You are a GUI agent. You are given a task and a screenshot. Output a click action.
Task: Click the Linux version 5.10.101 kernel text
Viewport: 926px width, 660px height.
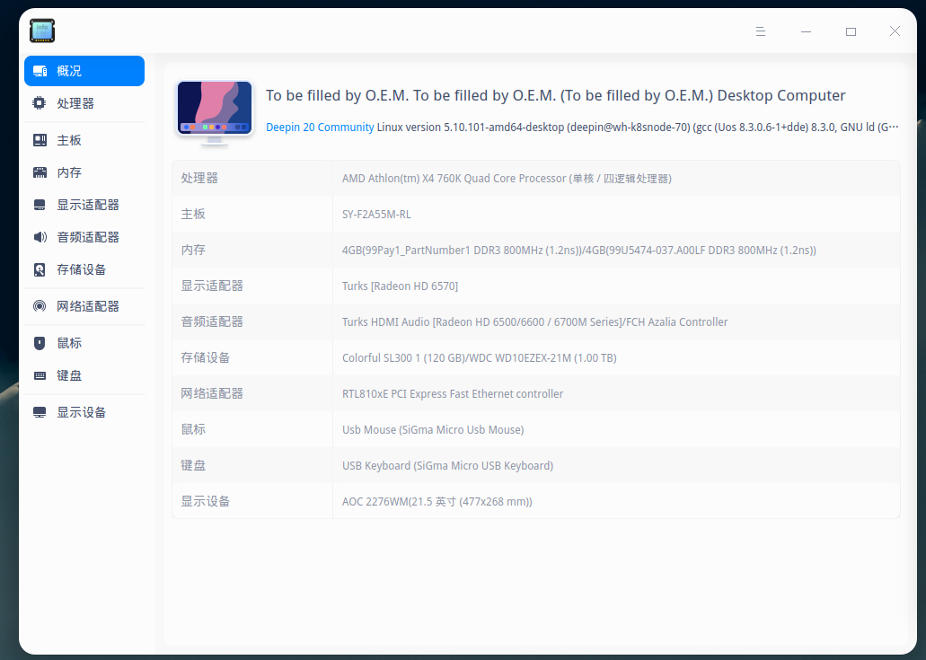638,127
